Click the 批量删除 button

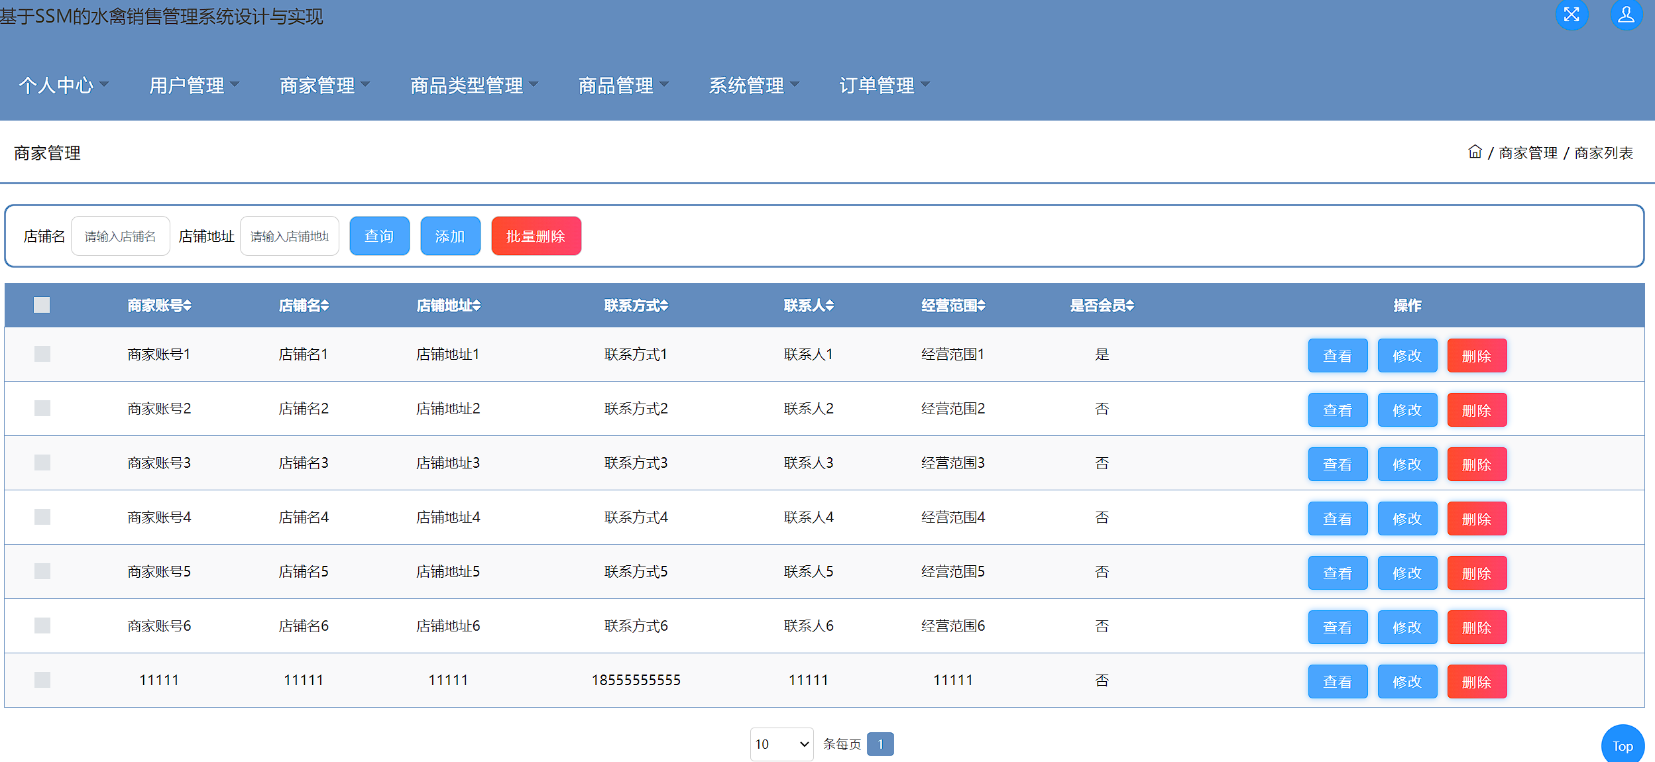pos(536,236)
